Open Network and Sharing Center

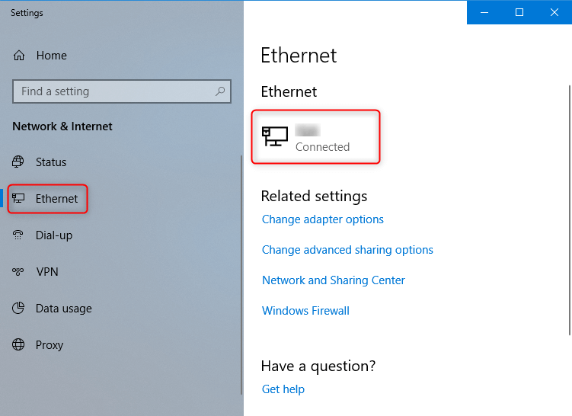point(334,280)
